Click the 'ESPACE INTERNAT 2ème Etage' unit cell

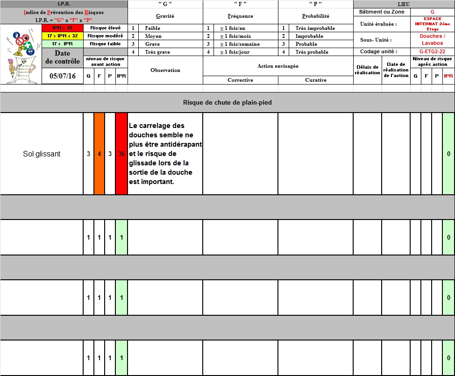pos(432,24)
